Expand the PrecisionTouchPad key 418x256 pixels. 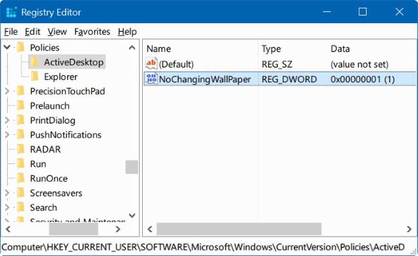7,91
